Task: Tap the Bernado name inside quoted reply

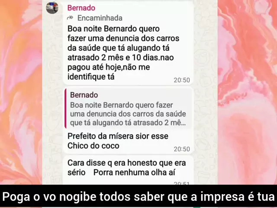Action: pyautogui.click(x=84, y=95)
